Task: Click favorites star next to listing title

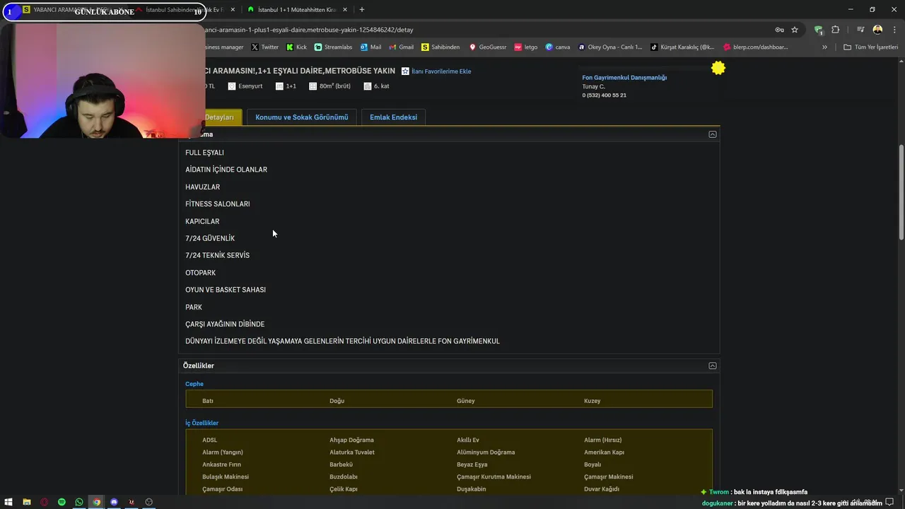Action: (x=405, y=71)
